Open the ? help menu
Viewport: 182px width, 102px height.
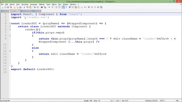(x=78, y=5)
